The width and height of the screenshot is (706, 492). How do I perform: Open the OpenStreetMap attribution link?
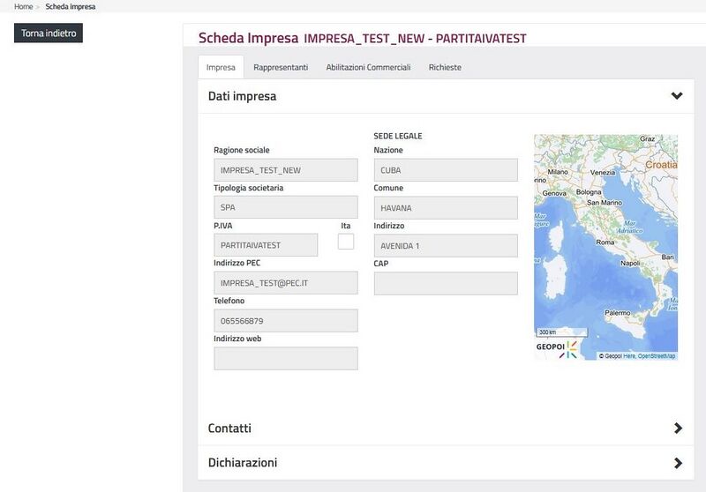point(657,356)
